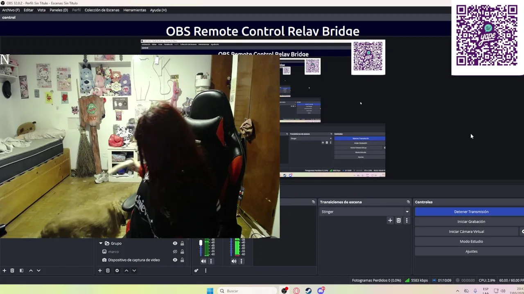Toggle the lock on the marco source
This screenshot has height=294, width=524.
pos(182,252)
